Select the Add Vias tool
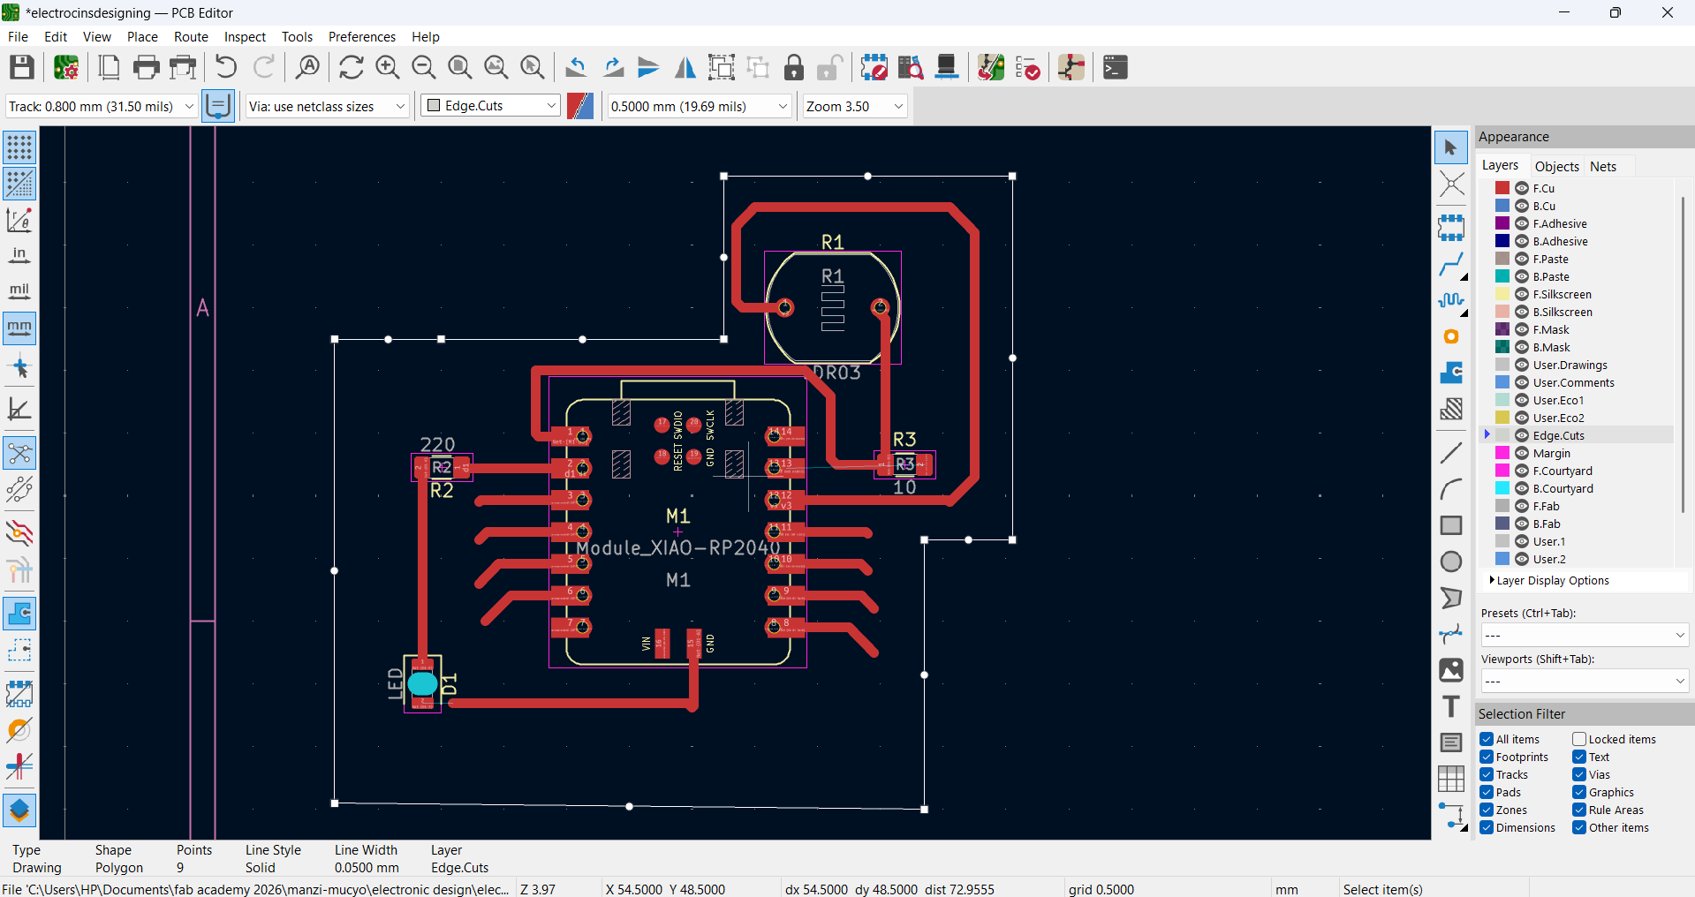1695x897 pixels. [1450, 336]
